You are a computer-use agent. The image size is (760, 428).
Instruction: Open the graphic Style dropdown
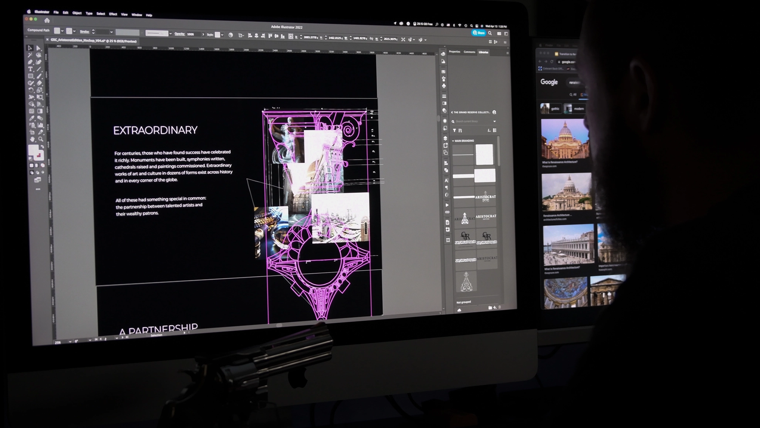coord(222,35)
